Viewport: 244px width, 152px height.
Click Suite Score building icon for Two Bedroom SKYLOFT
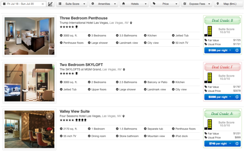[x=208, y=78]
